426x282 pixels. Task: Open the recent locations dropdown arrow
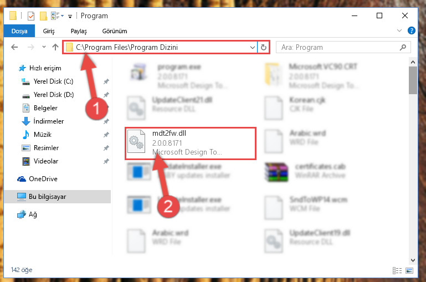point(44,47)
